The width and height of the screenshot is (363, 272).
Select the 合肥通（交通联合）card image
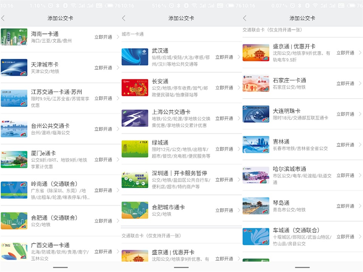click(14, 221)
